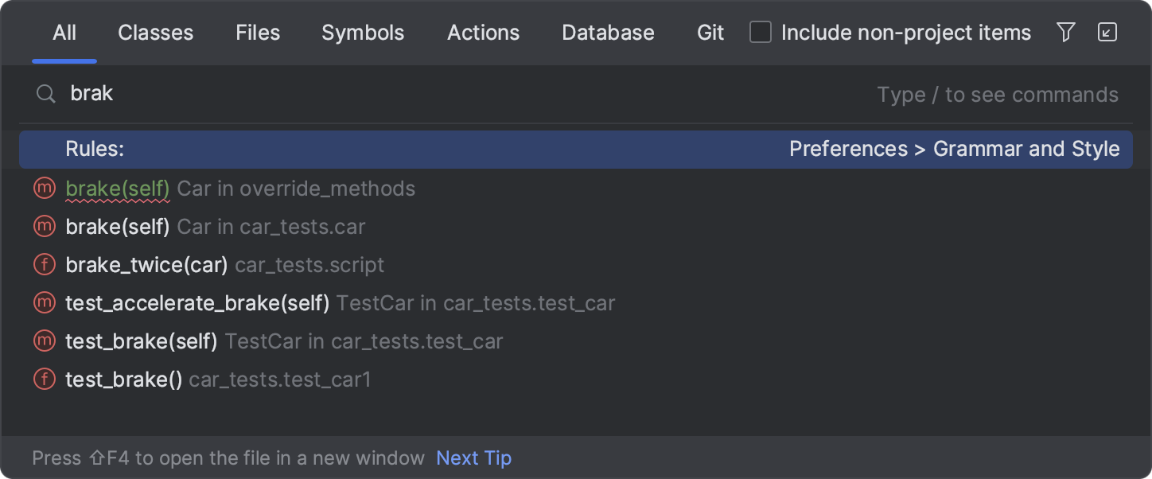The height and width of the screenshot is (479, 1152).
Task: Open the filter funnel icon
Action: click(x=1066, y=33)
